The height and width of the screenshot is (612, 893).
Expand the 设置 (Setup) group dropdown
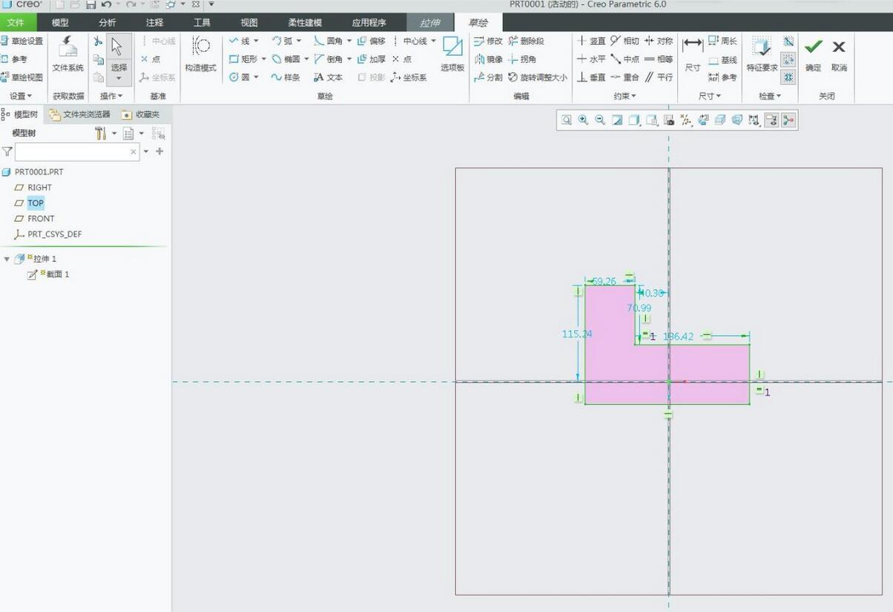pos(20,96)
